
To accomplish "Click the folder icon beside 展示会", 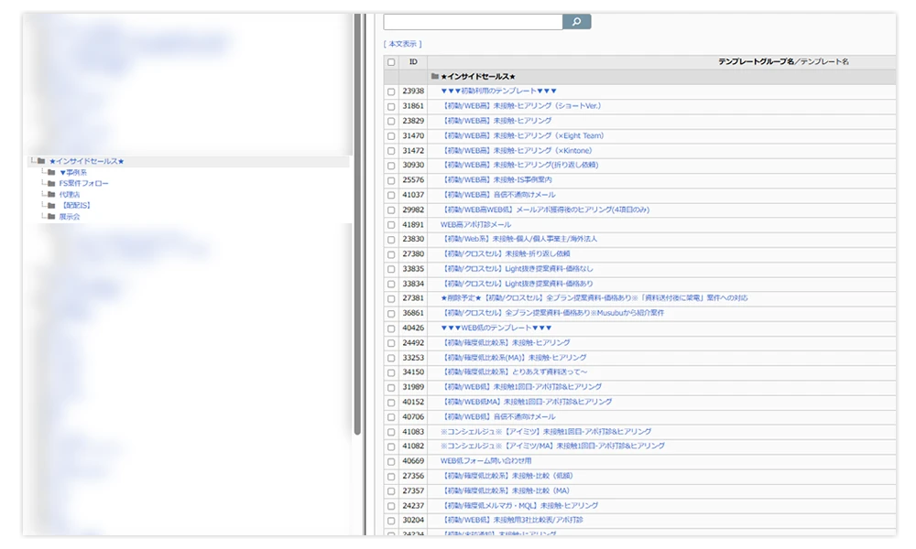I will (51, 216).
